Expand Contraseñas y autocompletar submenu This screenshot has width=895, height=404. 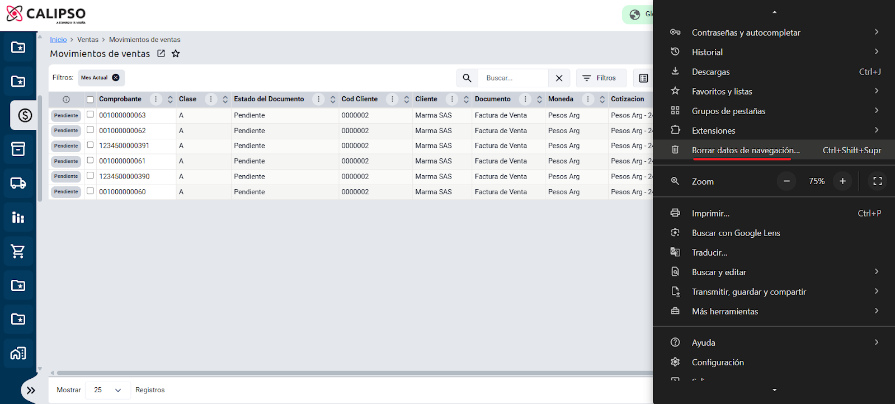[x=774, y=32]
